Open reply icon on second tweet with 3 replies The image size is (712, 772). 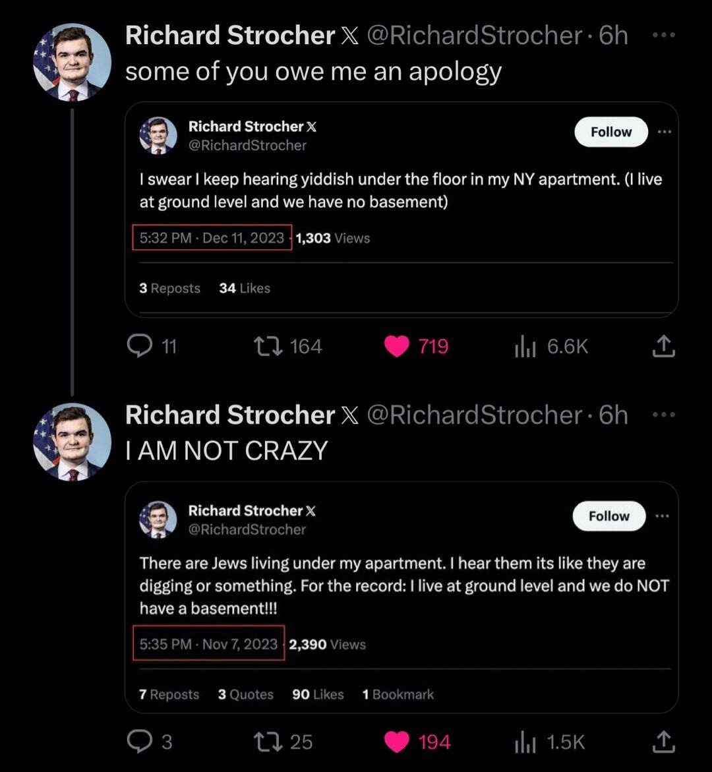point(140,742)
